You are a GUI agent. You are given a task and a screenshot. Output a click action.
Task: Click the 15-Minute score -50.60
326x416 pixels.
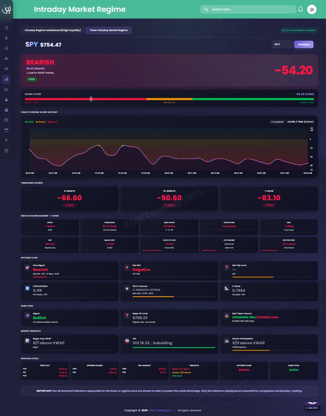(x=169, y=198)
